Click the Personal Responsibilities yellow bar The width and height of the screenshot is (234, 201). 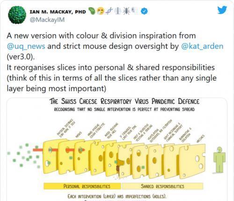(x=82, y=186)
